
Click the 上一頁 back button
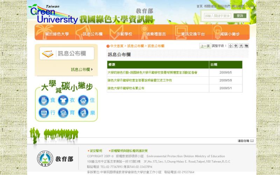205,46
